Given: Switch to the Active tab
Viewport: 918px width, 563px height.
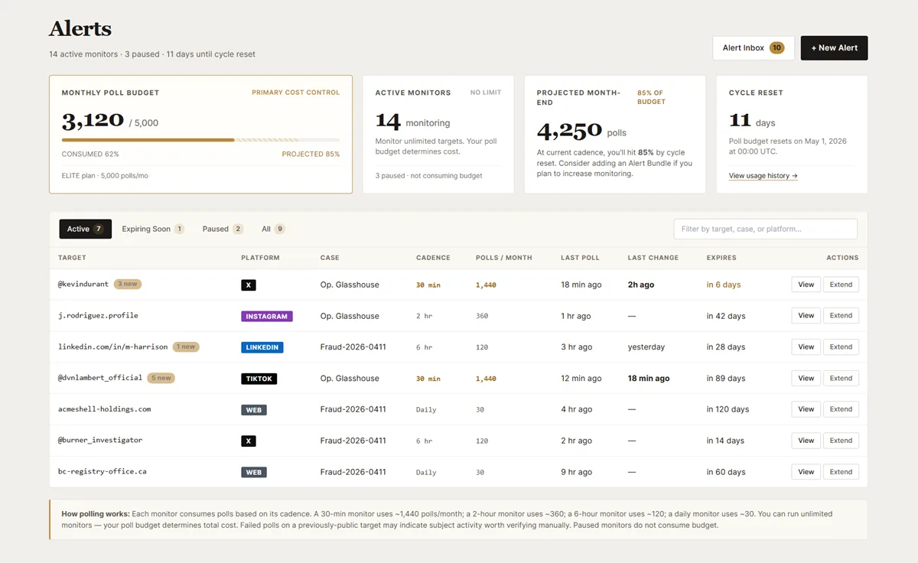Looking at the screenshot, I should coord(85,229).
